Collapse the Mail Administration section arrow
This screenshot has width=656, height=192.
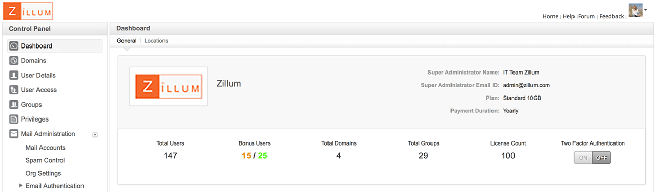point(95,135)
